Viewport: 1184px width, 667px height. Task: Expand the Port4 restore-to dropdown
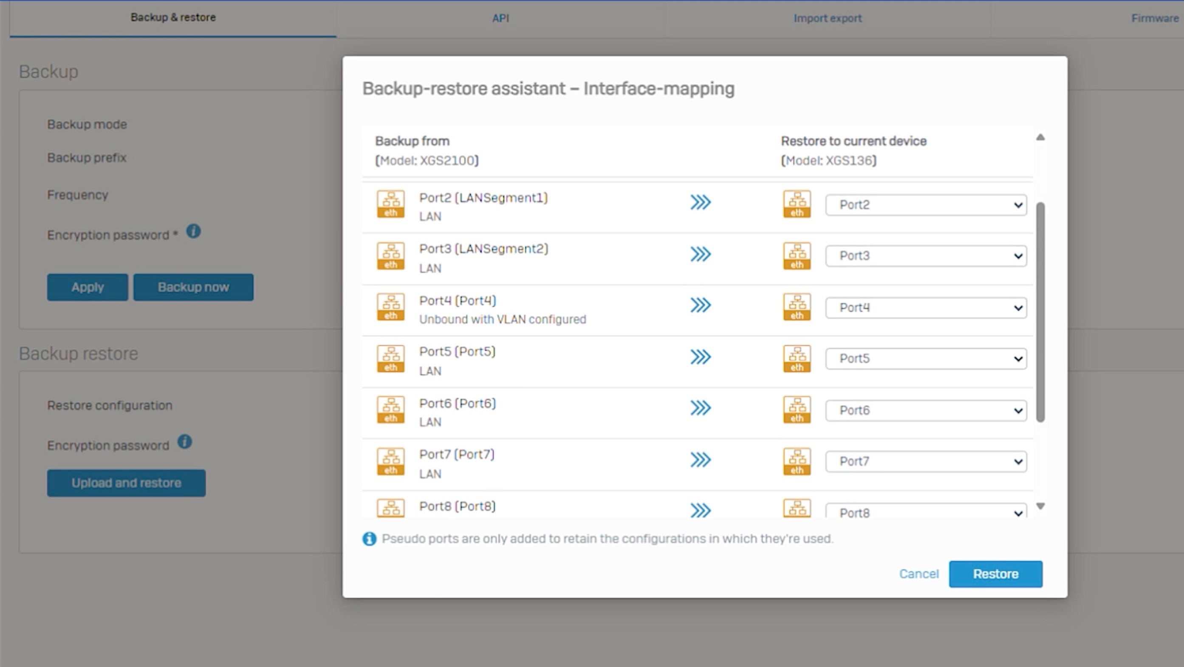click(x=926, y=308)
